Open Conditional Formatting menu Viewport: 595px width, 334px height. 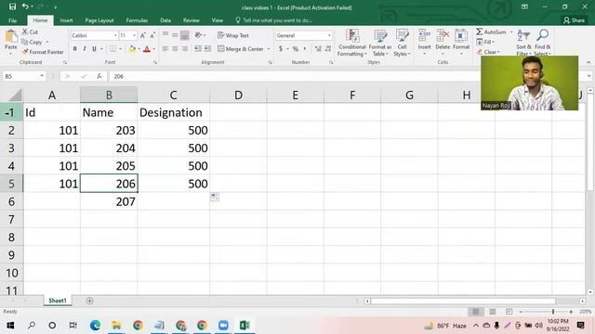[352, 43]
